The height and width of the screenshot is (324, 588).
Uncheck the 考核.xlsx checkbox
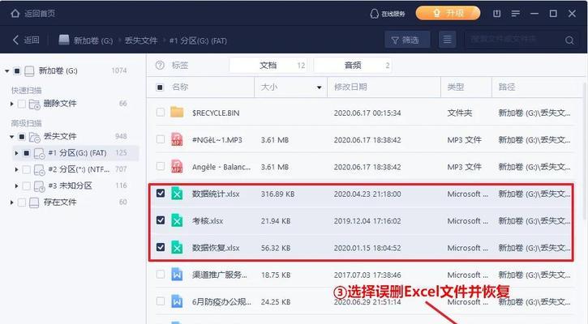click(x=161, y=220)
